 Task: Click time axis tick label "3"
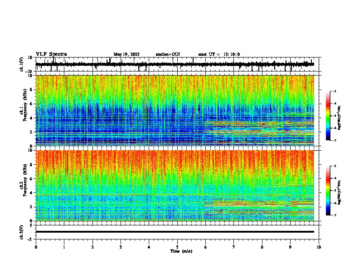[121, 247]
